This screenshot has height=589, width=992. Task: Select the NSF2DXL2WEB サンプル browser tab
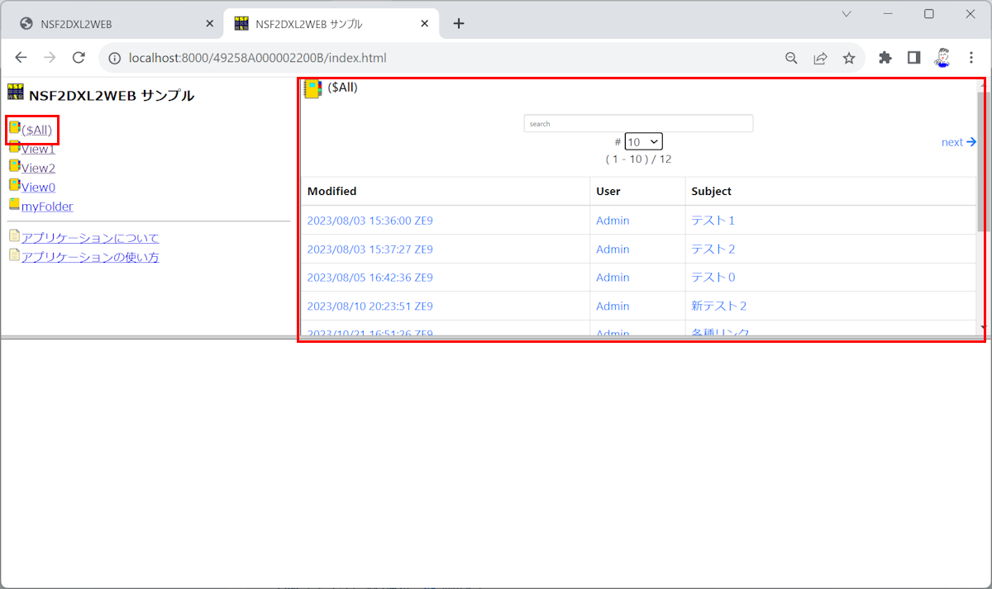click(x=331, y=24)
